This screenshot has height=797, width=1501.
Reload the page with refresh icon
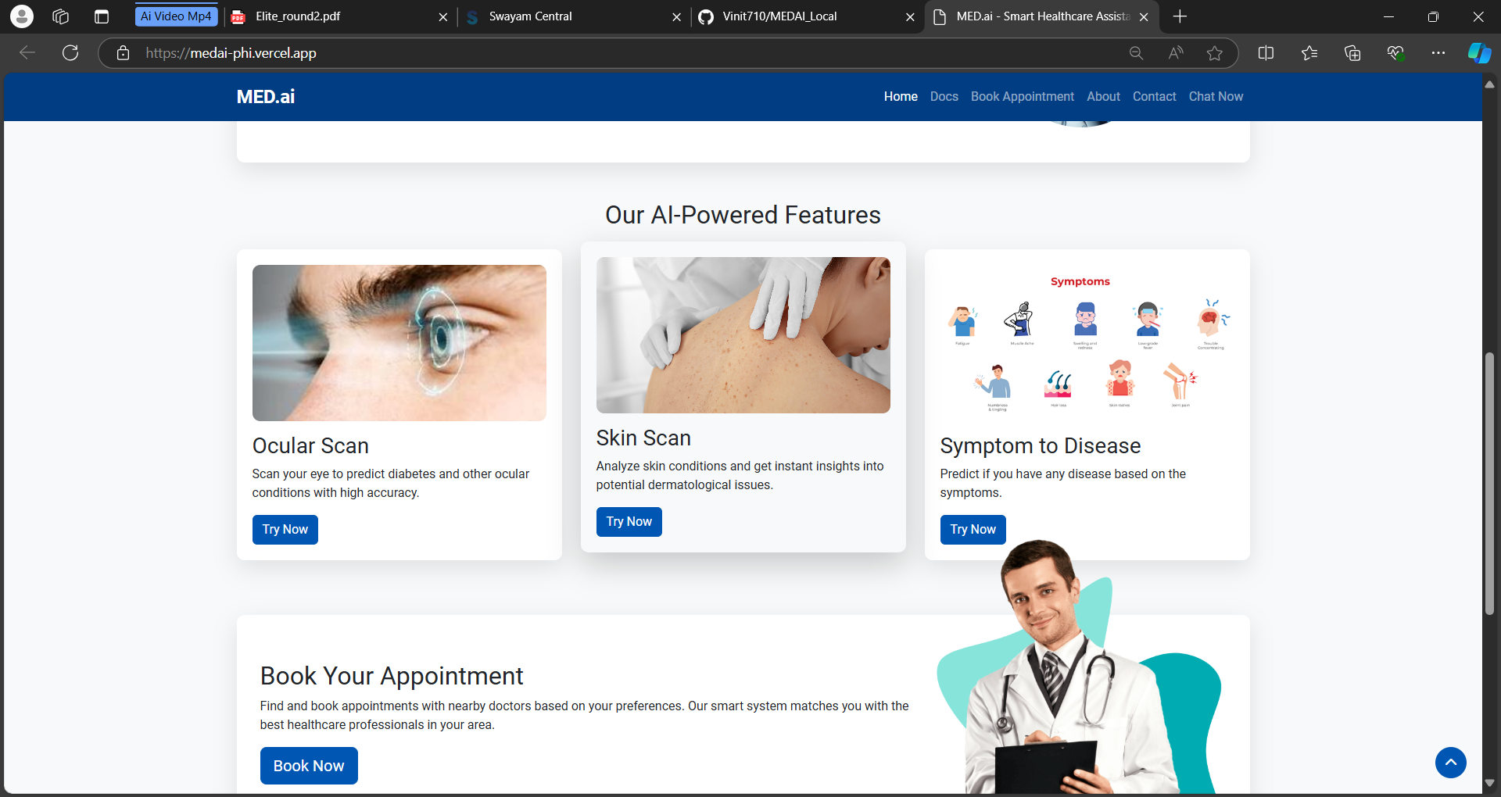70,52
